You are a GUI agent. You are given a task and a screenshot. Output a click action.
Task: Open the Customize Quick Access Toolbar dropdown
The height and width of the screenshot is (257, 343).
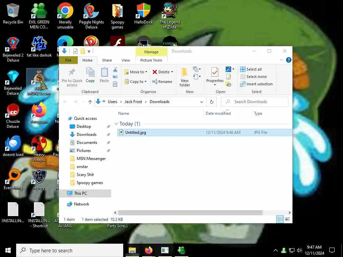(89, 51)
